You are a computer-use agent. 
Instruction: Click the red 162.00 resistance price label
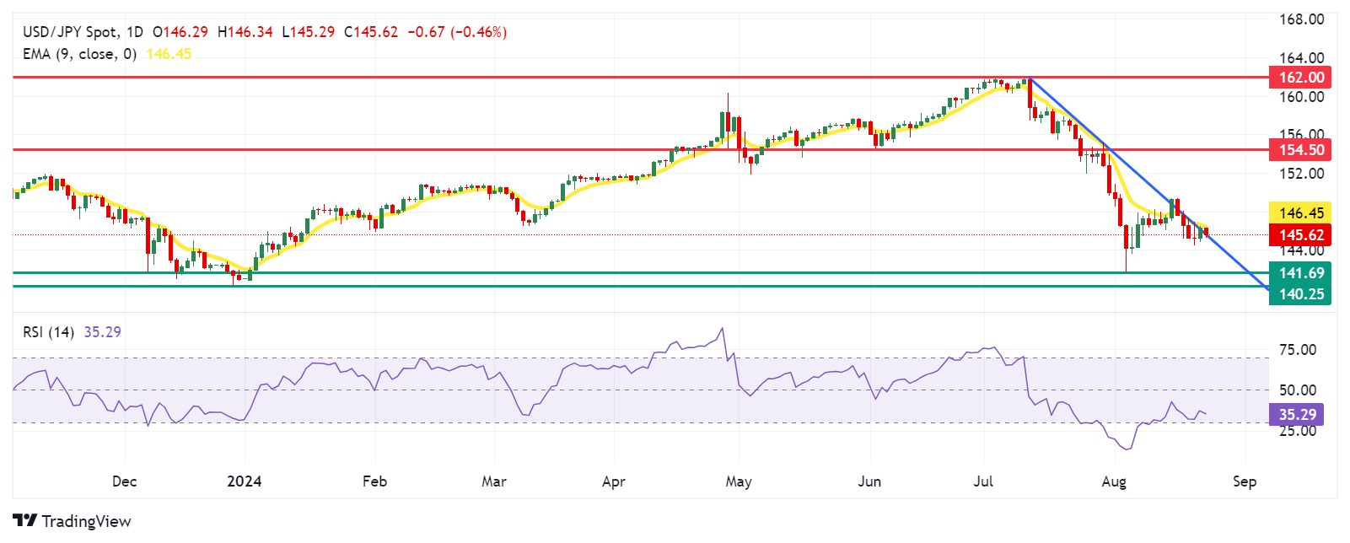tap(1300, 78)
